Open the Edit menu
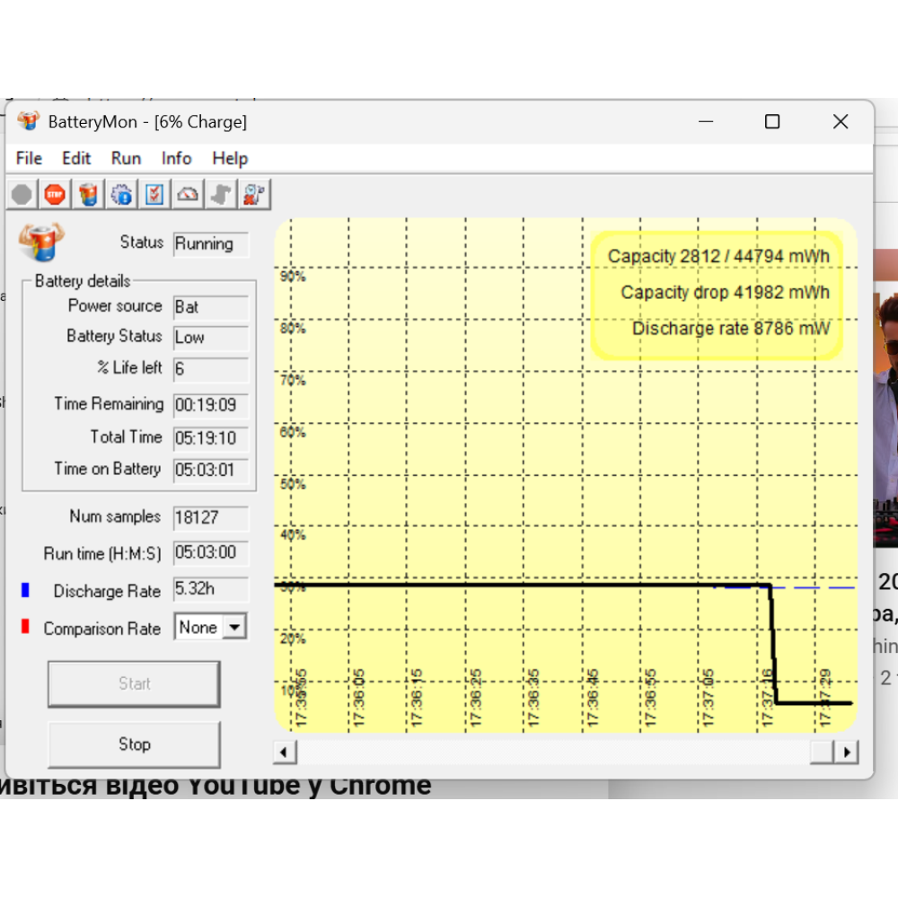 [76, 158]
